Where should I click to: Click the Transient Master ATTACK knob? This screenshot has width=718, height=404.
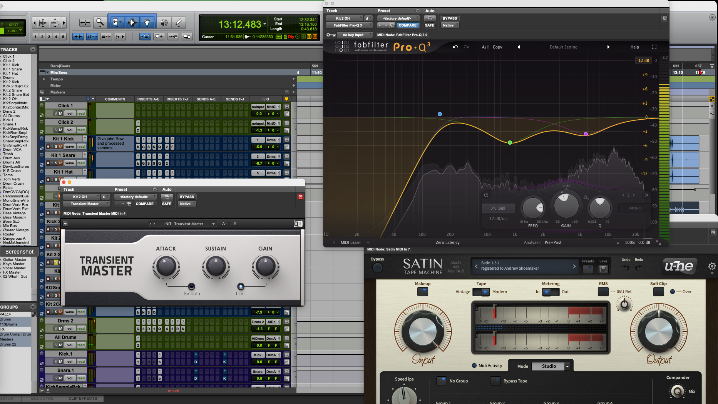click(x=166, y=266)
